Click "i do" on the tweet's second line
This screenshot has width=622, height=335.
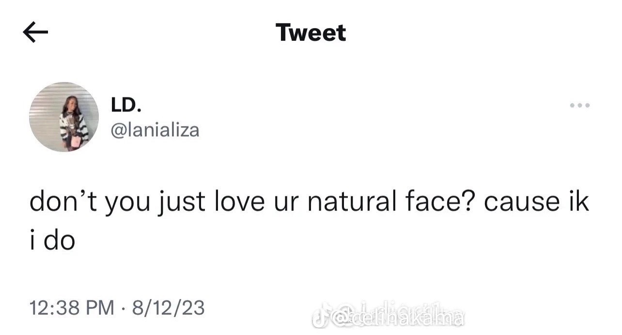pyautogui.click(x=52, y=240)
